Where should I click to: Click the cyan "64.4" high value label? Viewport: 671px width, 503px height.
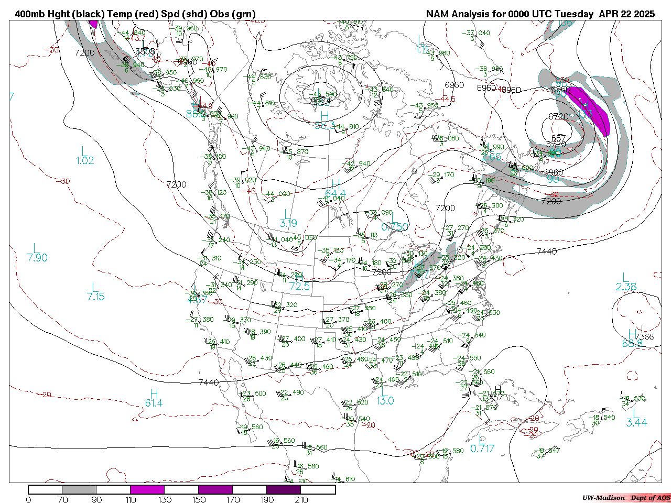(x=335, y=195)
